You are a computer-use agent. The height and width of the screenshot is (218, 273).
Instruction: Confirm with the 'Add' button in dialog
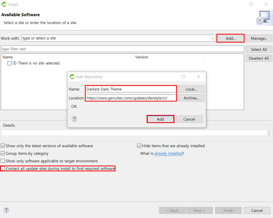[160, 119]
